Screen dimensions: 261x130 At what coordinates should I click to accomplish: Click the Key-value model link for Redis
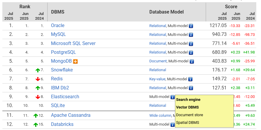157,79
